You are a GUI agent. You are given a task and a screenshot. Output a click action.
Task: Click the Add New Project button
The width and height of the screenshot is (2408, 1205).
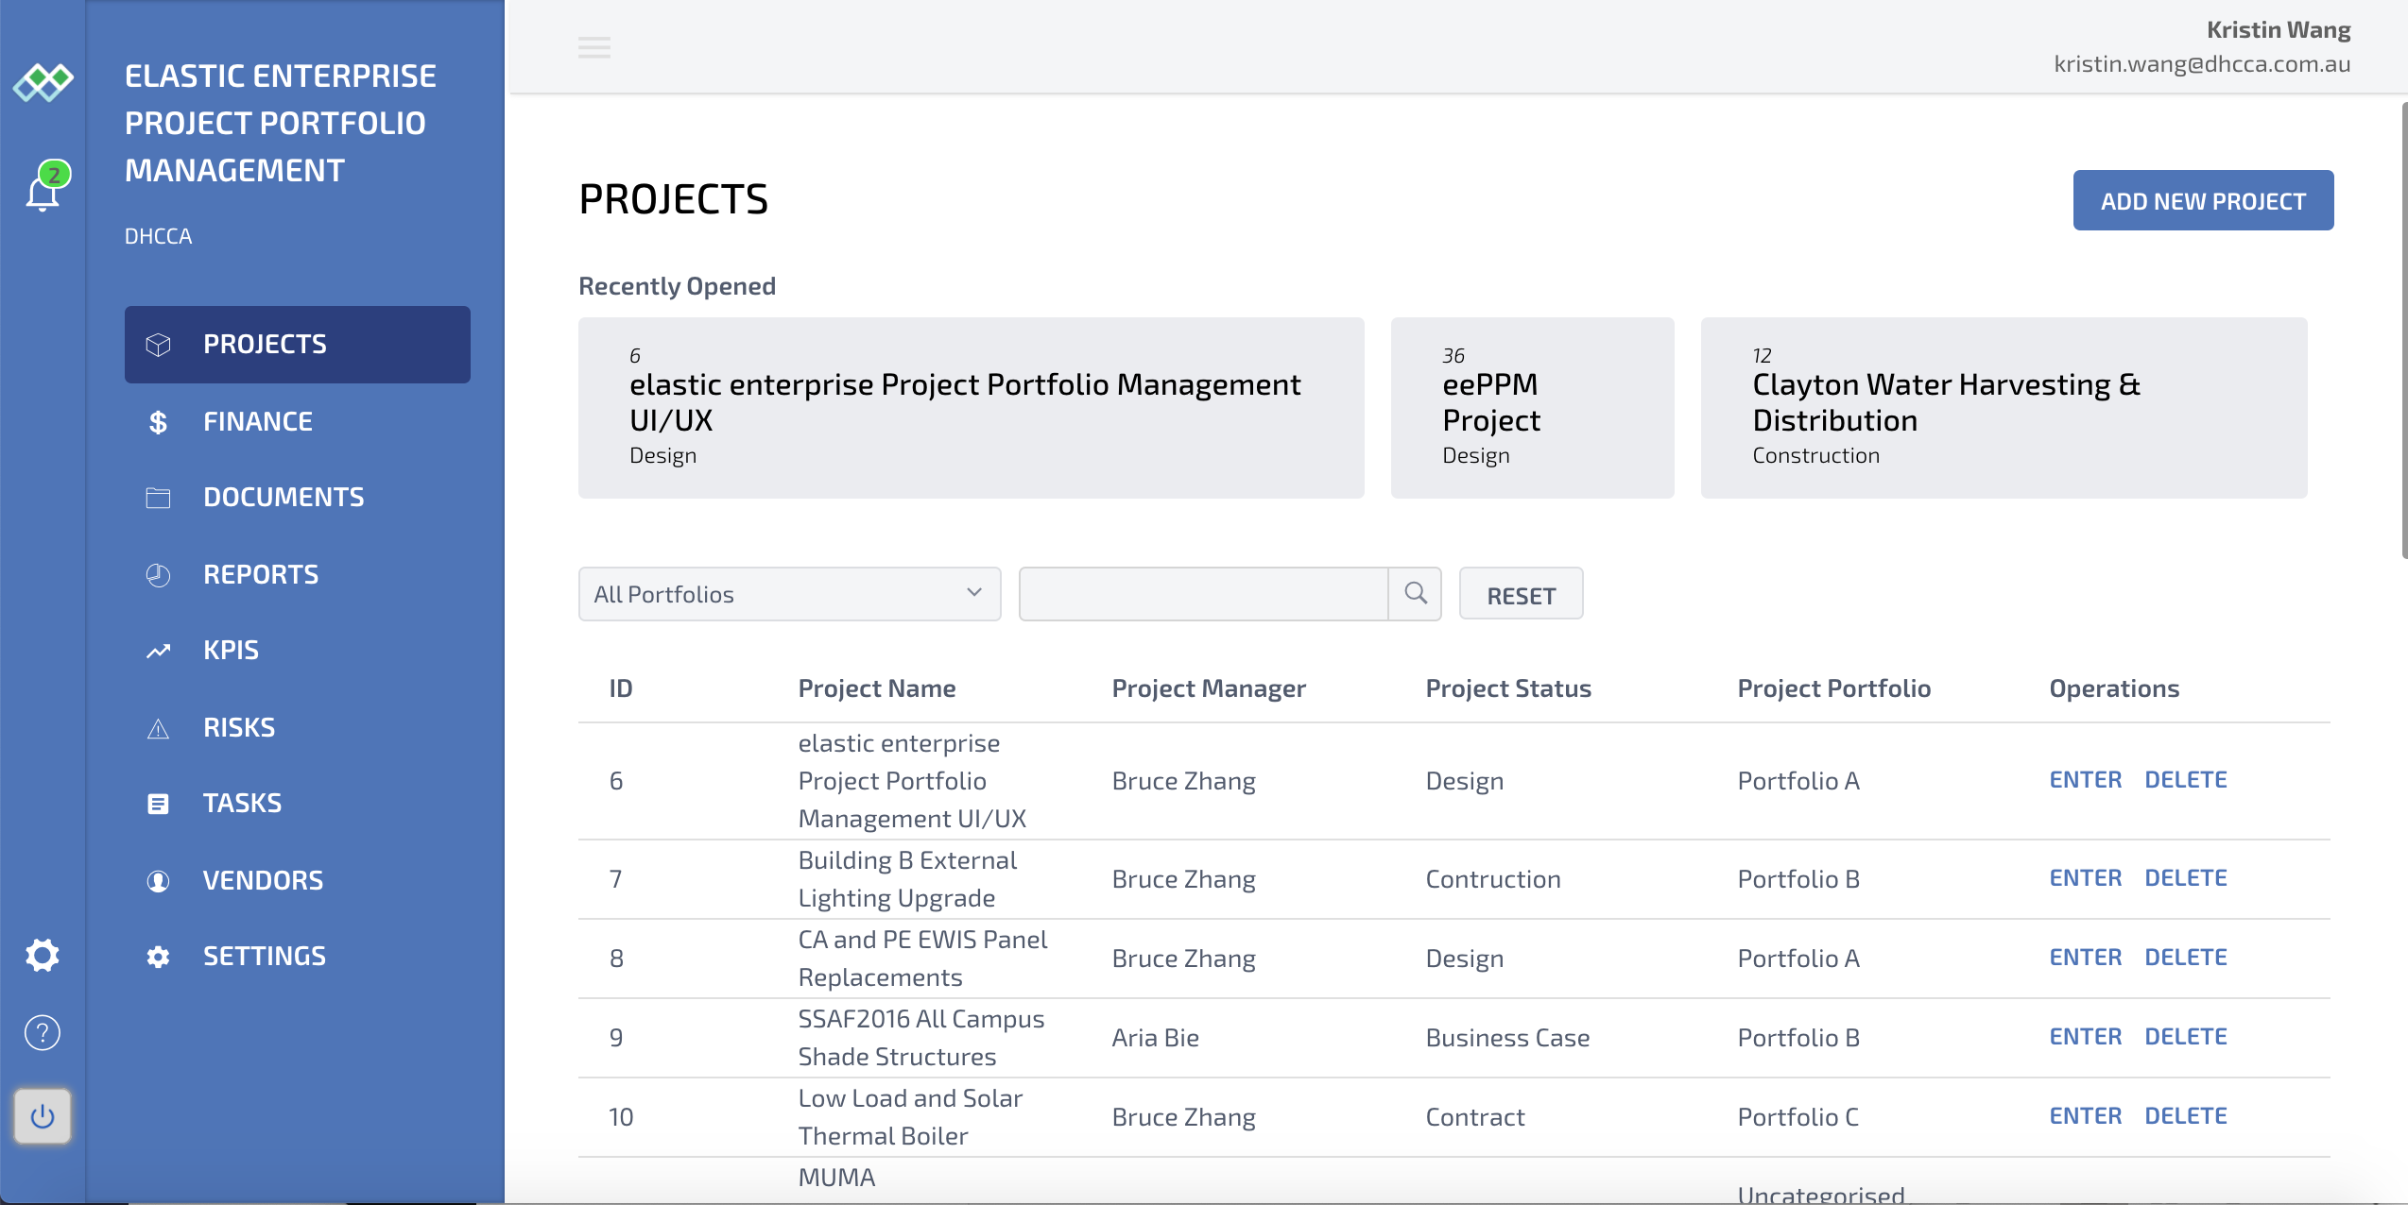point(2203,200)
